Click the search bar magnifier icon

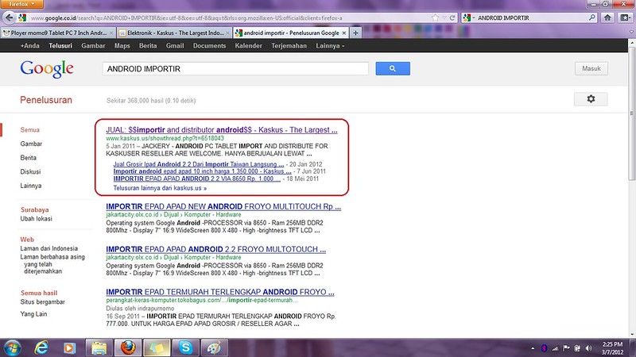(x=592, y=17)
